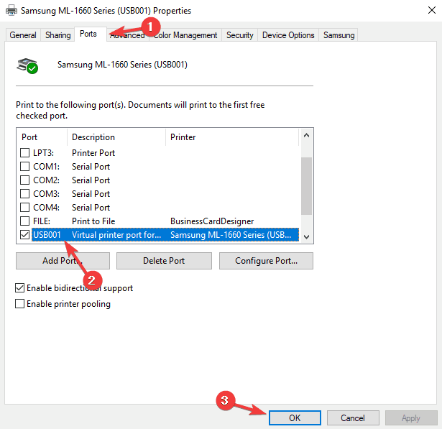
Task: Click the Port column header
Action: (42, 137)
